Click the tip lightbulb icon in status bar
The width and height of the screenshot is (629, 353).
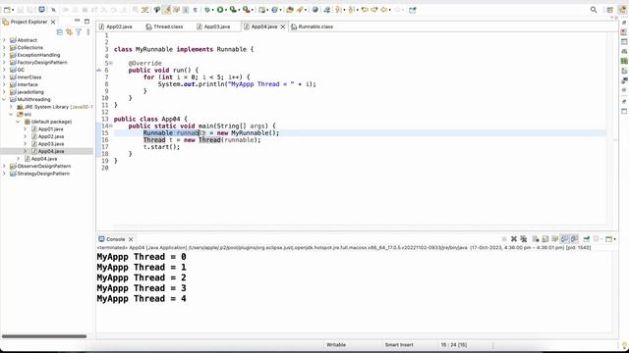pyautogui.click(x=624, y=344)
